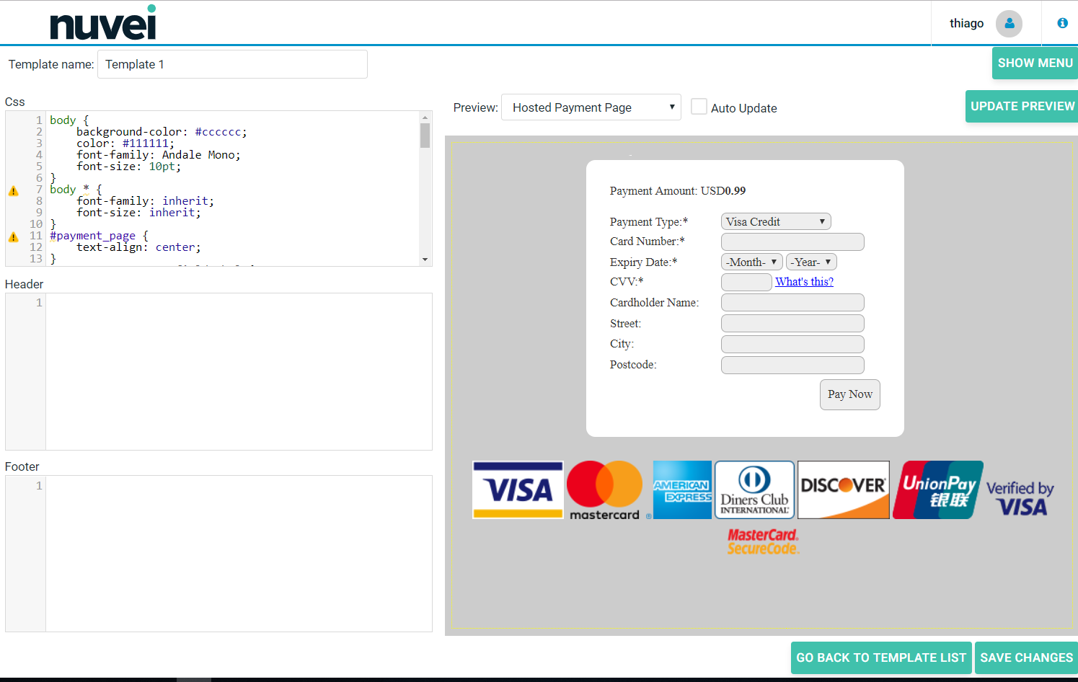Click the MasterCard SecureCode logo

click(x=763, y=541)
